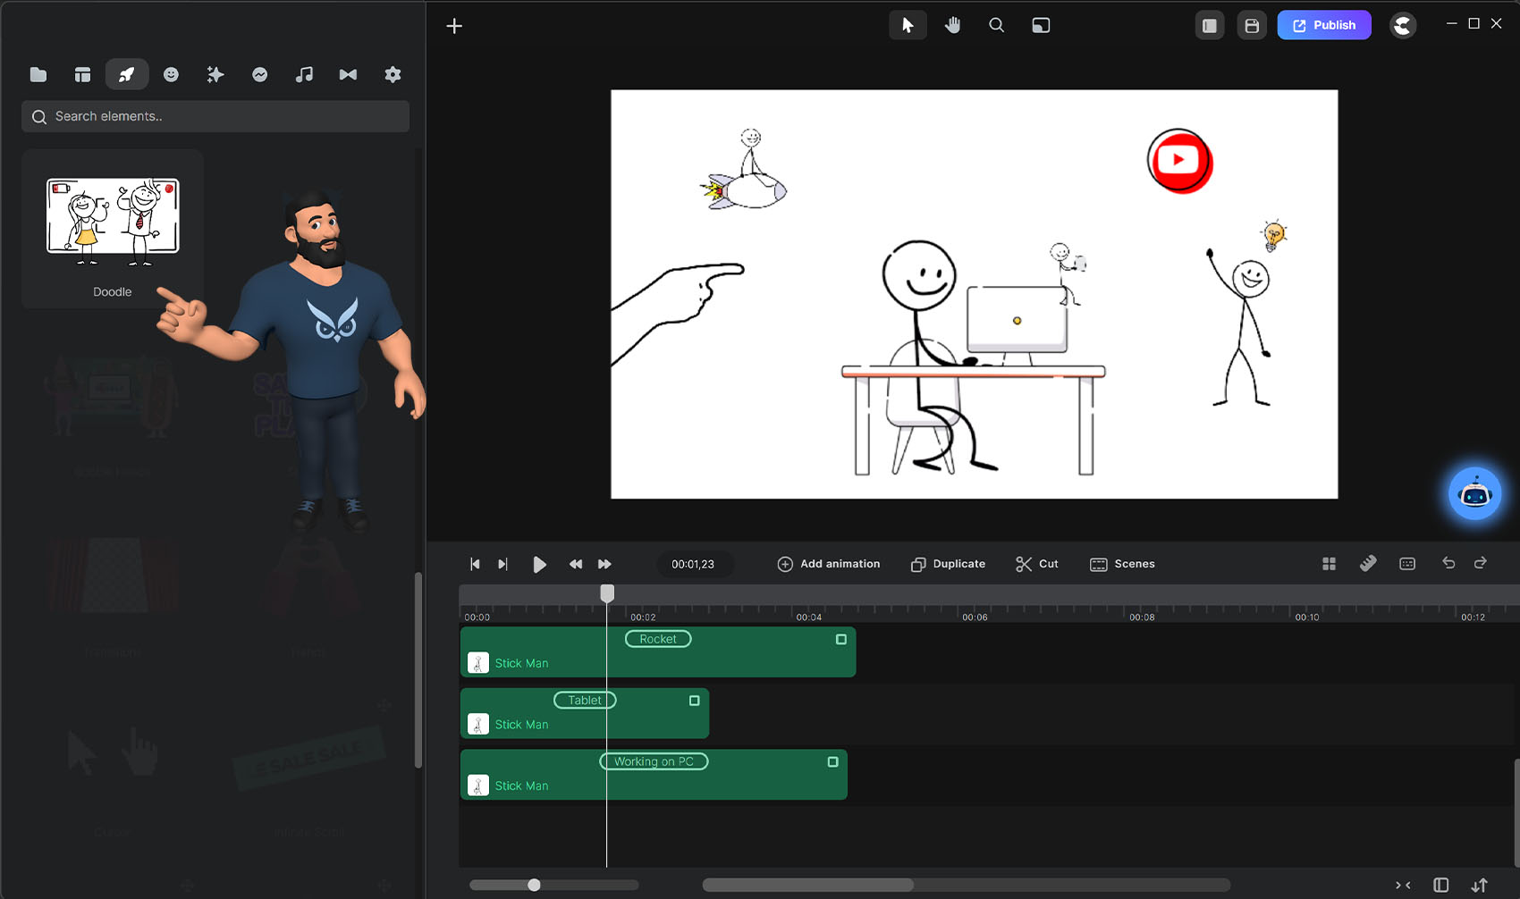
Task: Click the zoom magnifier tool
Action: 996,25
